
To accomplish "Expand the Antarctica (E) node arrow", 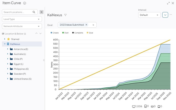I will click(8, 49).
